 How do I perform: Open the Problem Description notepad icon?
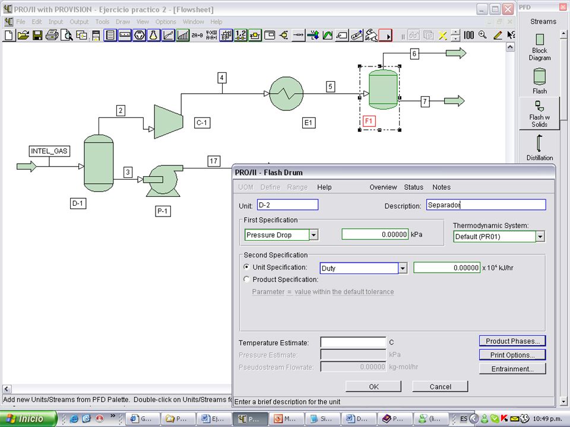pos(110,35)
